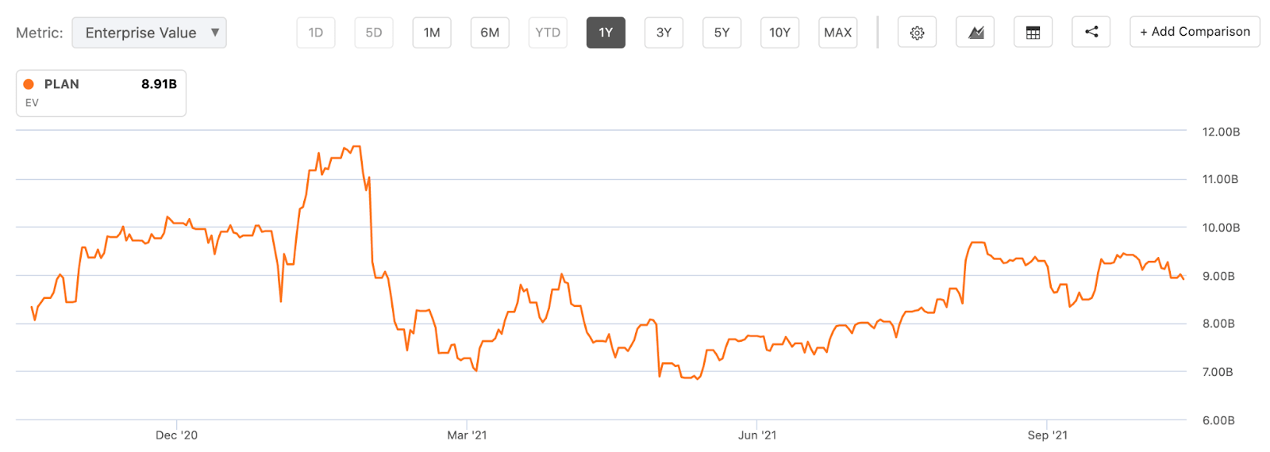The image size is (1270, 452).
Task: Select the 1D time range
Action: (x=316, y=33)
